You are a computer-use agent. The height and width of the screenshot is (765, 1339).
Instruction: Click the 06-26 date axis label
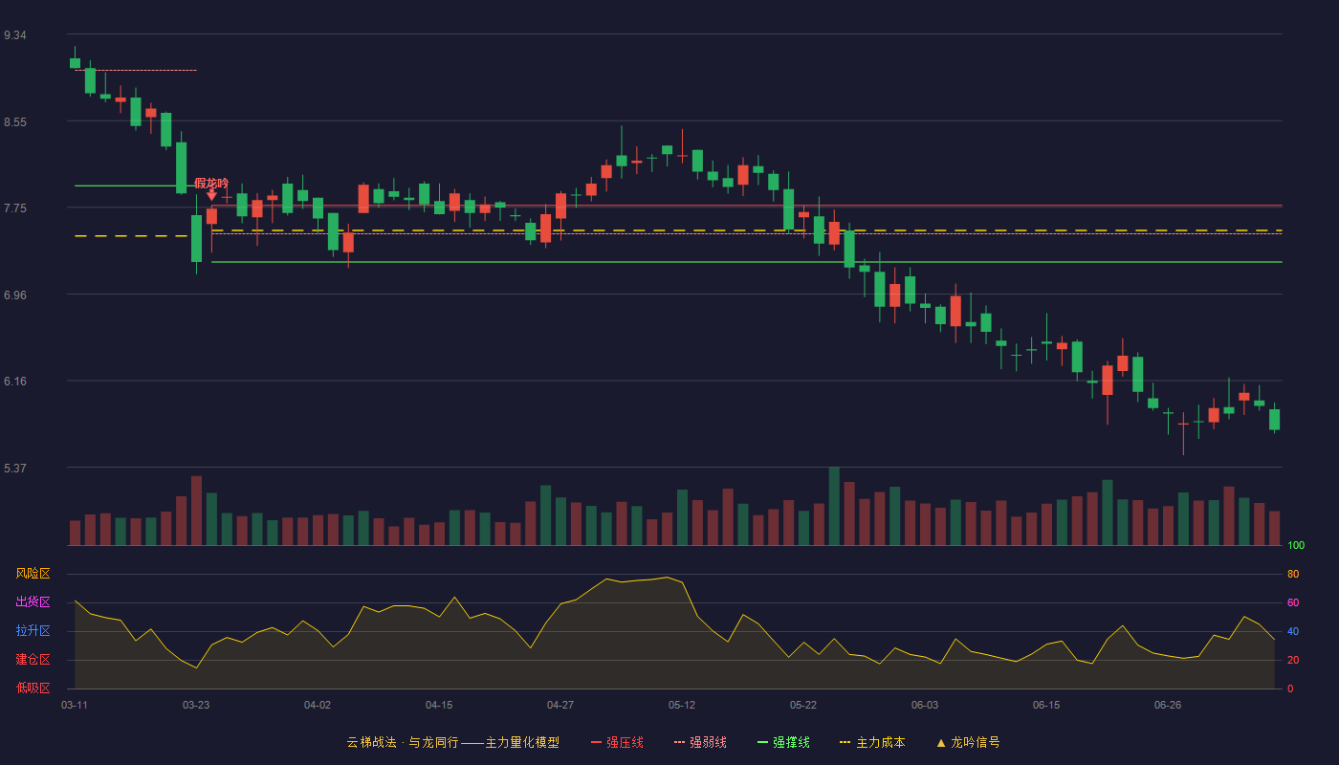[1168, 705]
